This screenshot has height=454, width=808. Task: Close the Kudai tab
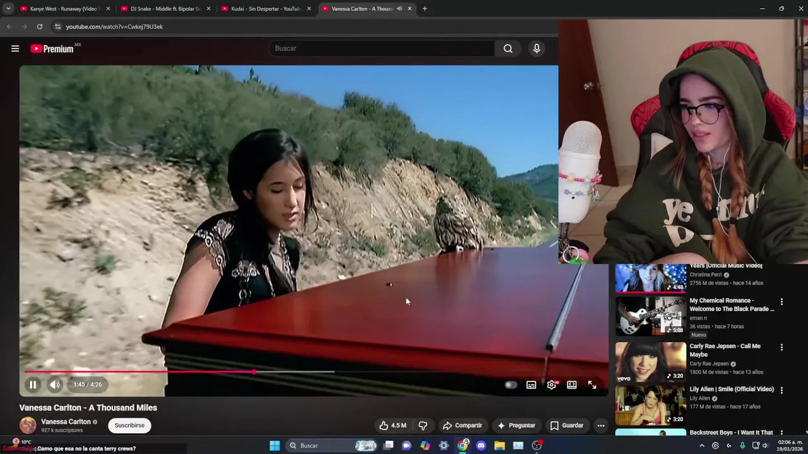(x=309, y=9)
